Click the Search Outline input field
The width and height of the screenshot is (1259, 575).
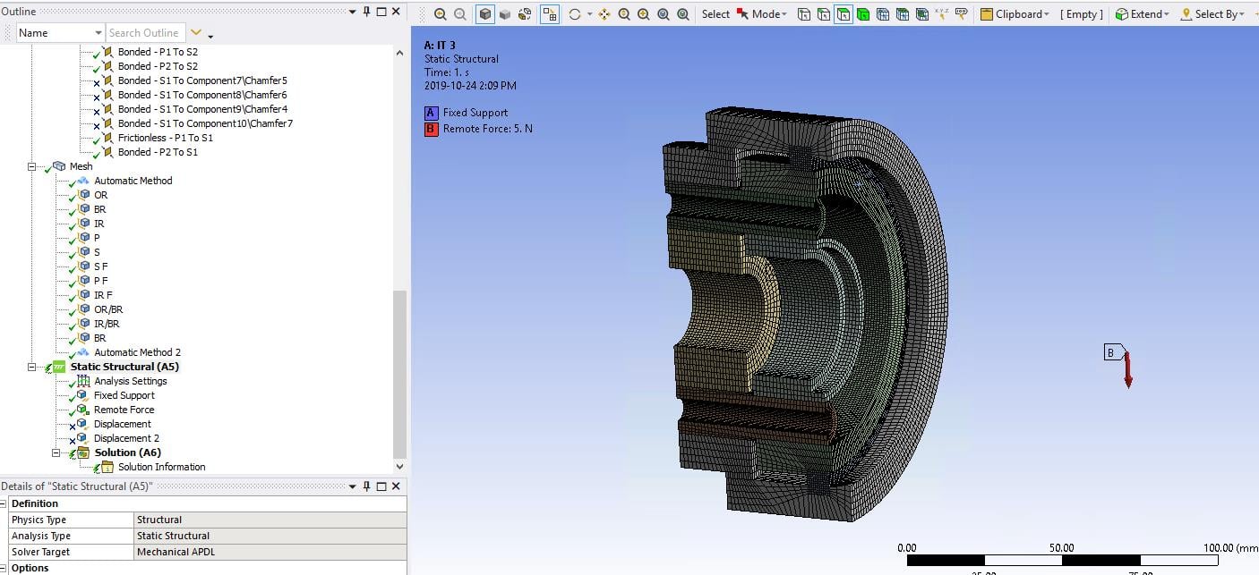[145, 33]
